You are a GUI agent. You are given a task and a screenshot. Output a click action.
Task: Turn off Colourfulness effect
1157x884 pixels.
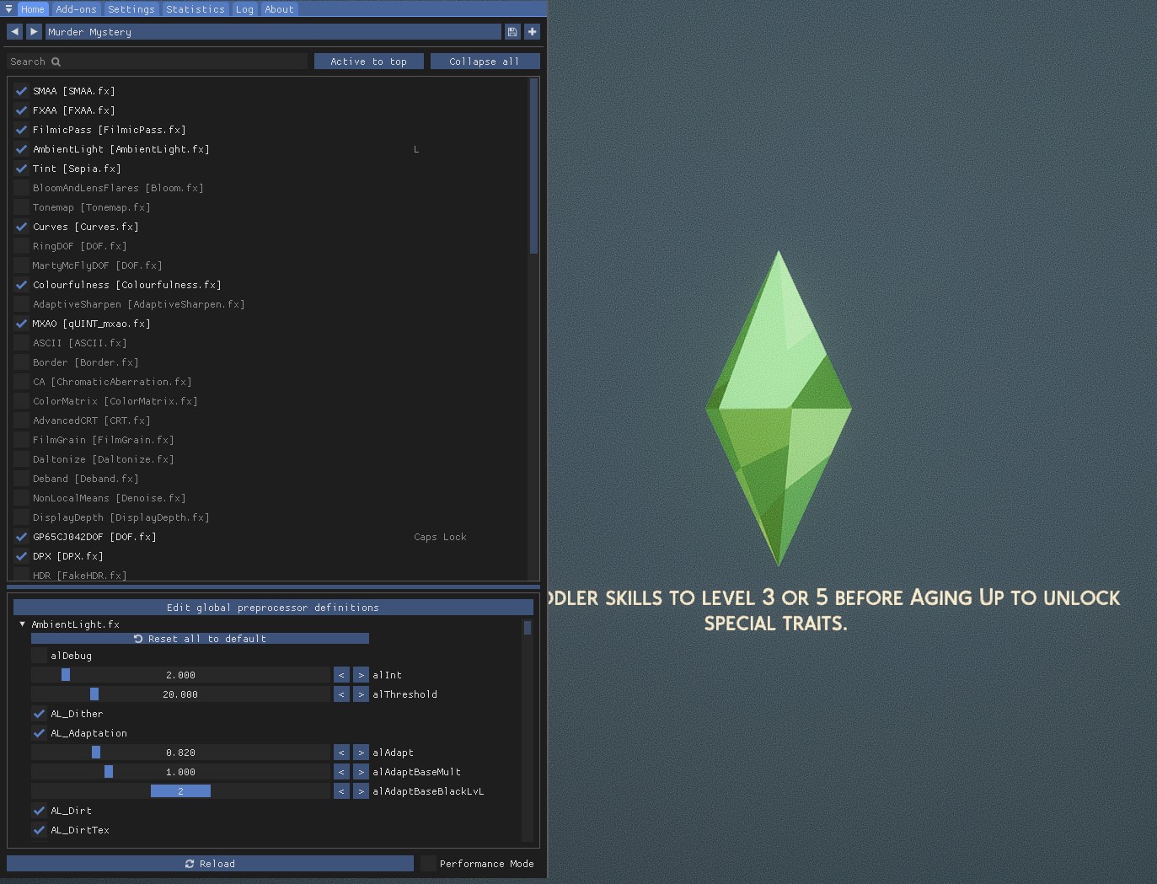click(21, 285)
